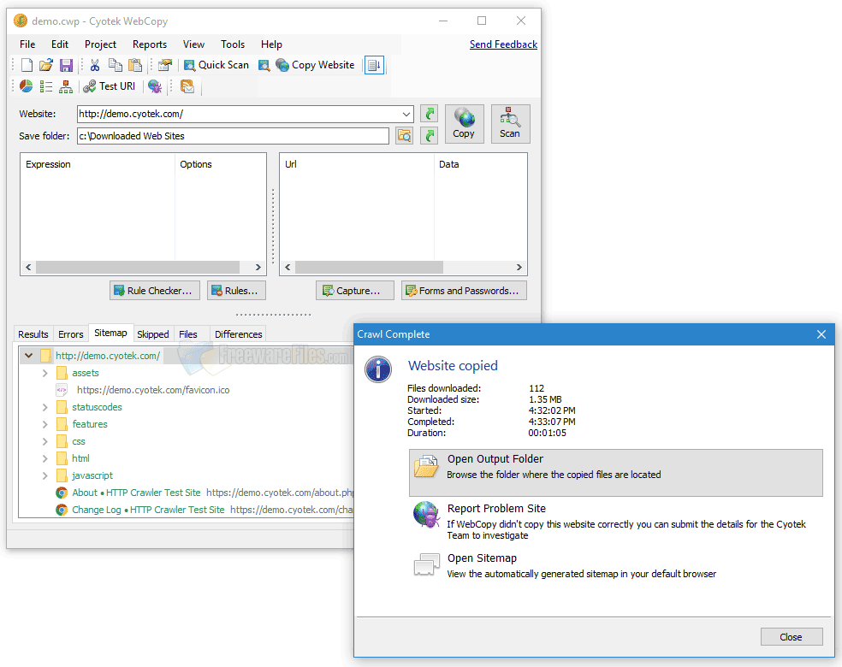Collapse the http://demo.cyotek.com/ tree node
The width and height of the screenshot is (842, 667).
point(27,355)
